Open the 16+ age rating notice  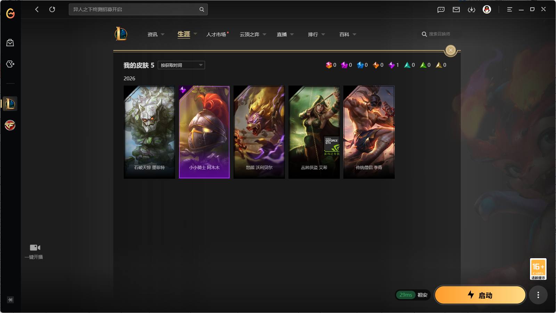point(538,269)
